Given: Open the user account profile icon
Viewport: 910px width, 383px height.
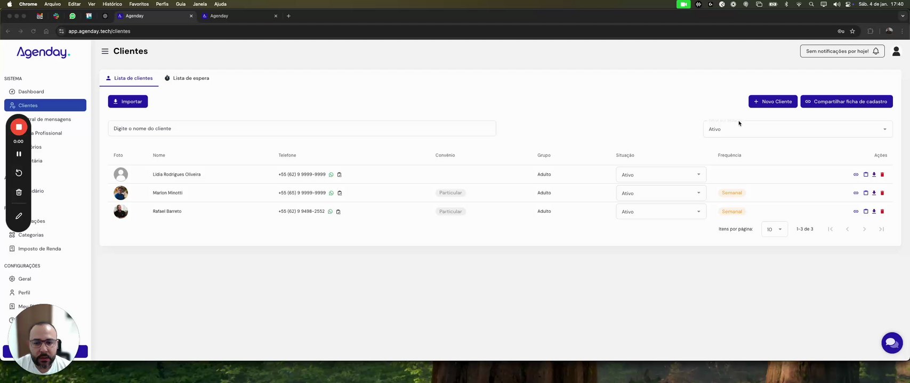Looking at the screenshot, I should 896,51.
